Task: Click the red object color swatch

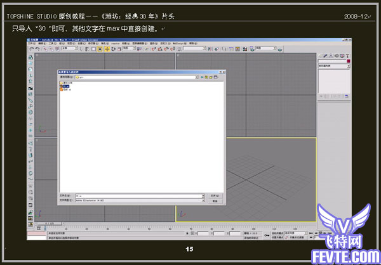Action: (349, 61)
